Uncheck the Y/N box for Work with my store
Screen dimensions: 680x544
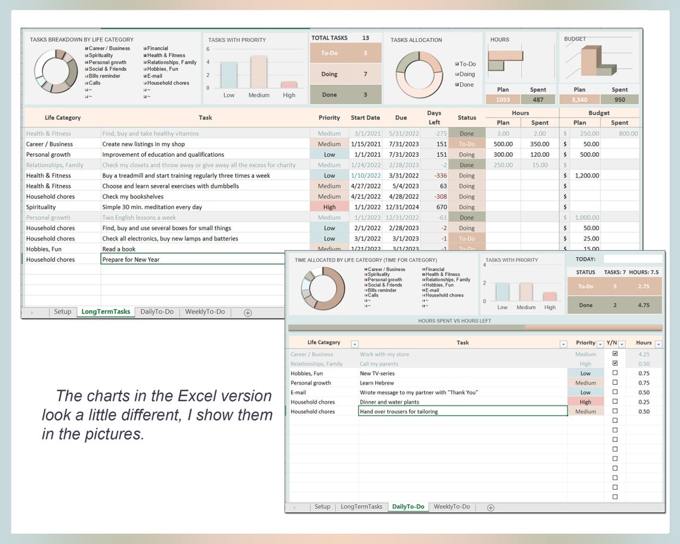(615, 354)
